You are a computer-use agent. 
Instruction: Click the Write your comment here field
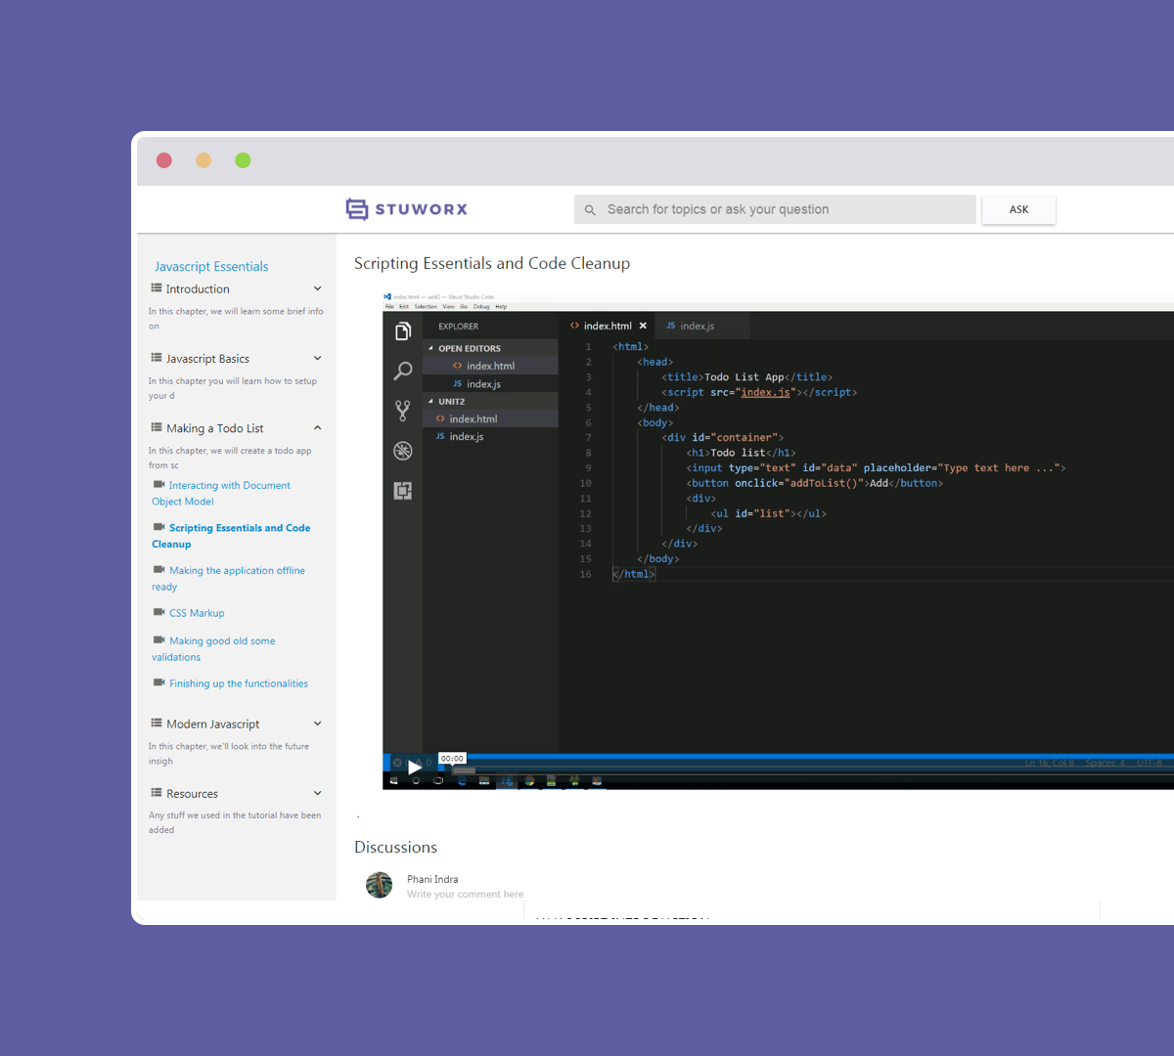pos(466,894)
